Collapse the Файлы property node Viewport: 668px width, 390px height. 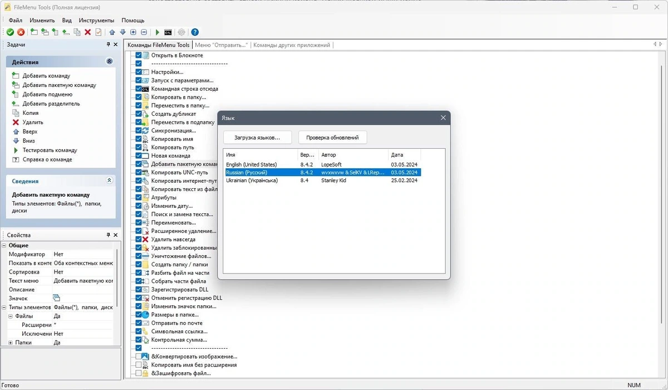pos(11,316)
